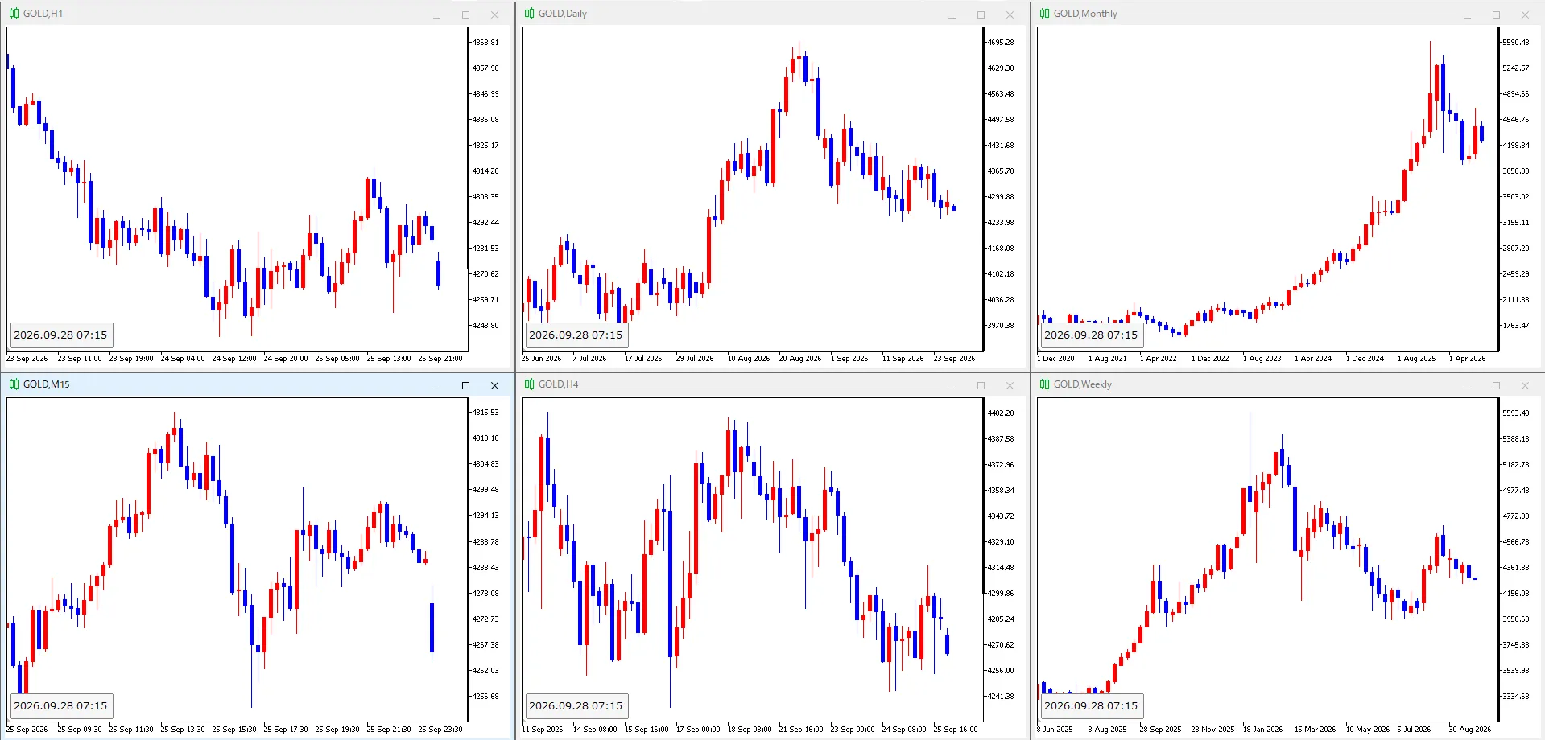Viewport: 1545px width, 740px height.
Task: Close the GOLD,M15 chart window
Action: pos(494,385)
